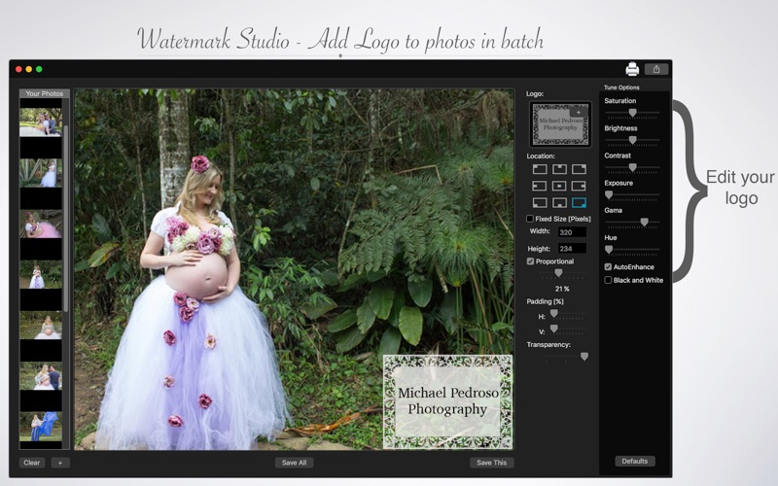Place logo at center location

tap(559, 186)
